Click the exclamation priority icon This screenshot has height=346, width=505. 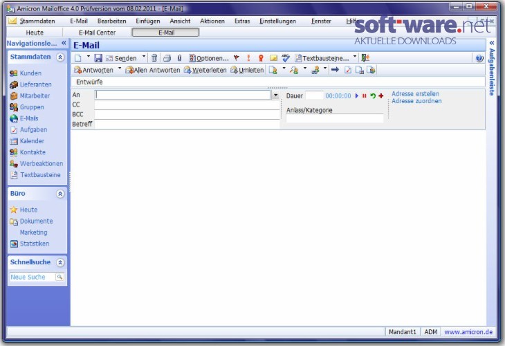(248, 58)
